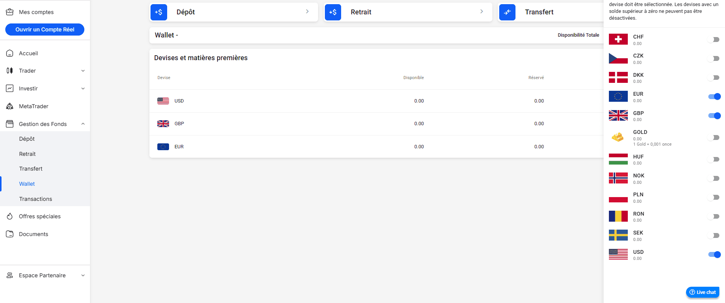Click Ouvrir un Compte Réel button
The image size is (725, 303).
45,30
